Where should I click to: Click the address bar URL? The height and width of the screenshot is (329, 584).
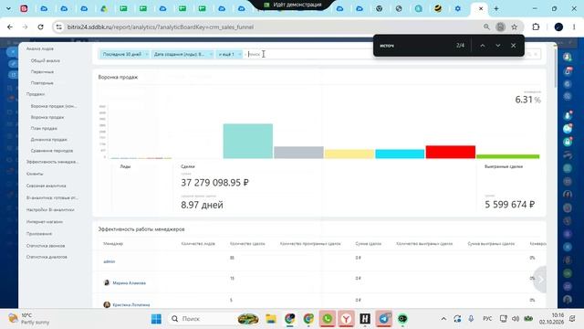161,27
